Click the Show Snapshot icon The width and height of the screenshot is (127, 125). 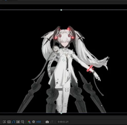[52, 122]
